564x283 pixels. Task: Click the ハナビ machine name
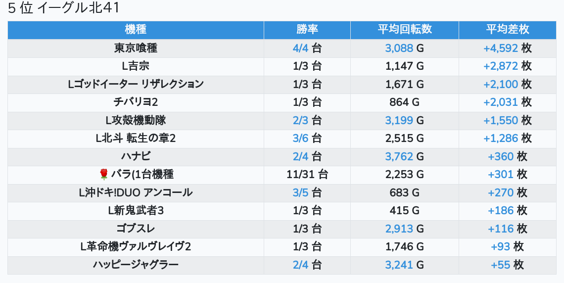(x=136, y=156)
